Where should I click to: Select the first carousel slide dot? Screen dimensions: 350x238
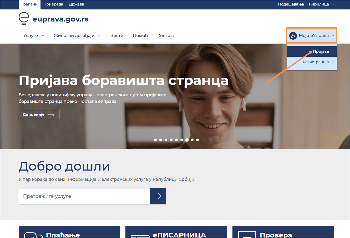155,140
